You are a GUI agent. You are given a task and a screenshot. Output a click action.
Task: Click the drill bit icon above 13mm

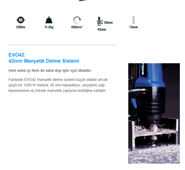click(133, 21)
